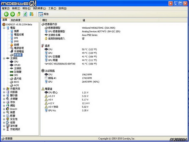Select the 晶片組 tree item
The height and width of the screenshot is (142, 189).
tap(18, 79)
